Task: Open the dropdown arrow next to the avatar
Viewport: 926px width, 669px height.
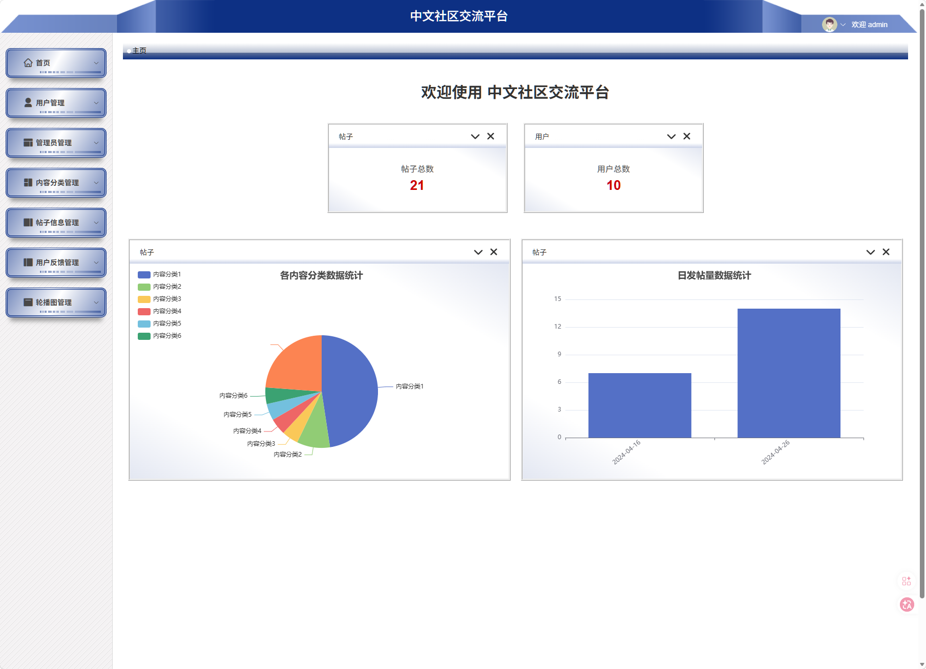Action: 843,25
